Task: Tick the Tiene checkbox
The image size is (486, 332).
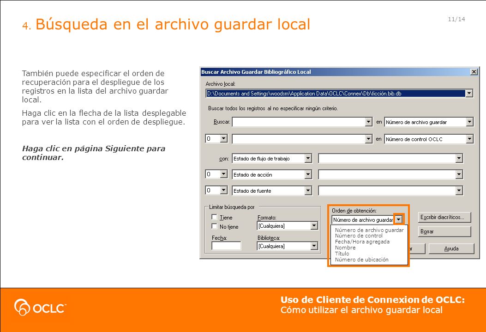Action: click(x=214, y=217)
